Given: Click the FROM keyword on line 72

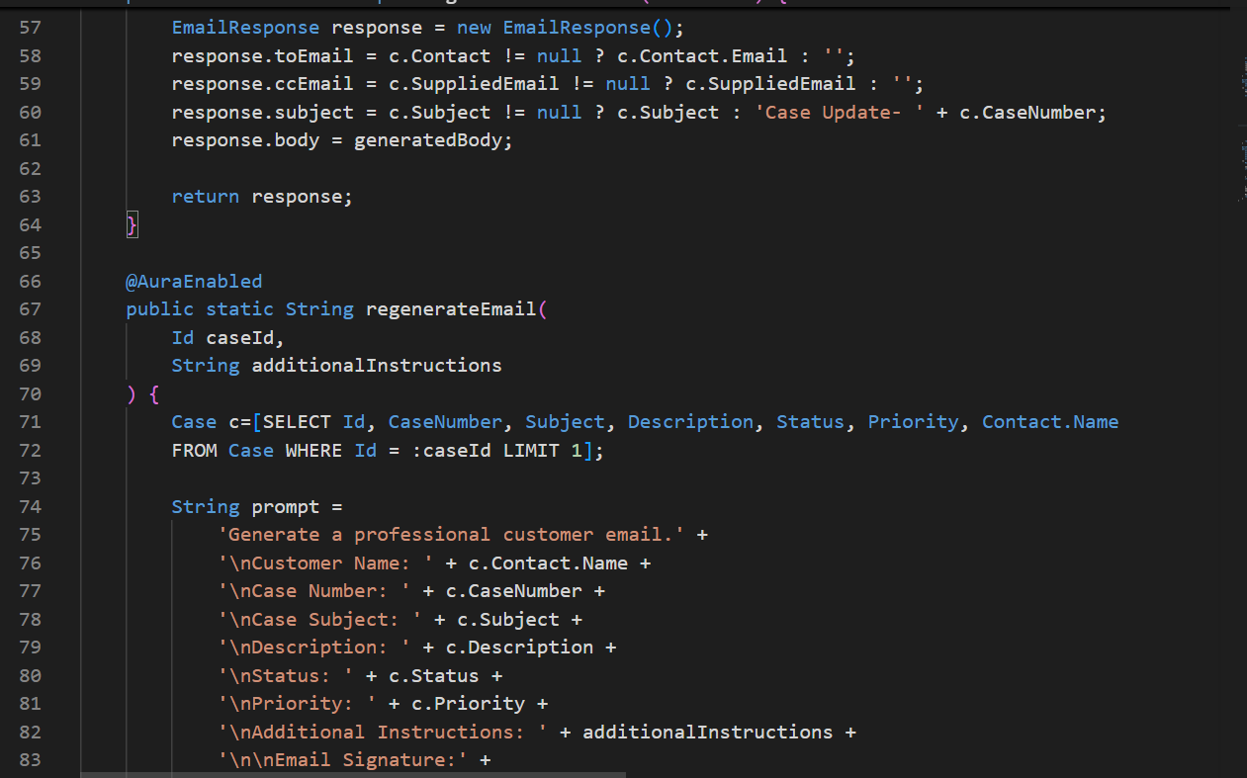Looking at the screenshot, I should tap(194, 451).
